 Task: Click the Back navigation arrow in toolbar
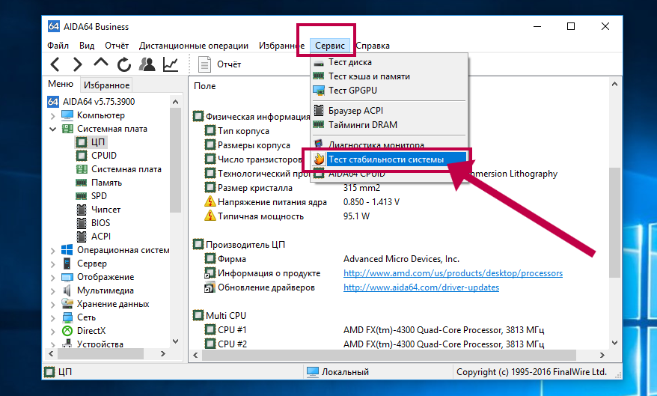point(55,64)
